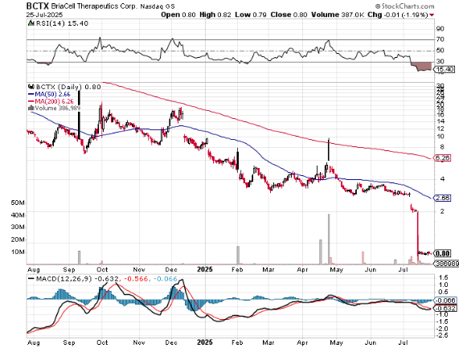
Task: Click the Dec label on price chart axis
Action: (171, 269)
